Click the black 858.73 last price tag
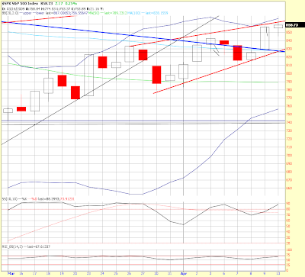The width and height of the screenshot is (305, 277). tap(295, 25)
